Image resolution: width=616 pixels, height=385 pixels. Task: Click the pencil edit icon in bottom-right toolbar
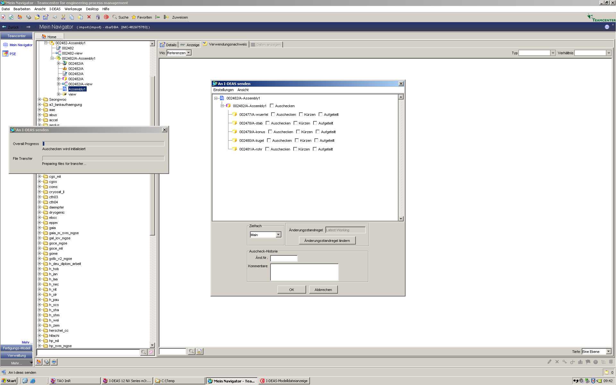pyautogui.click(x=549, y=362)
